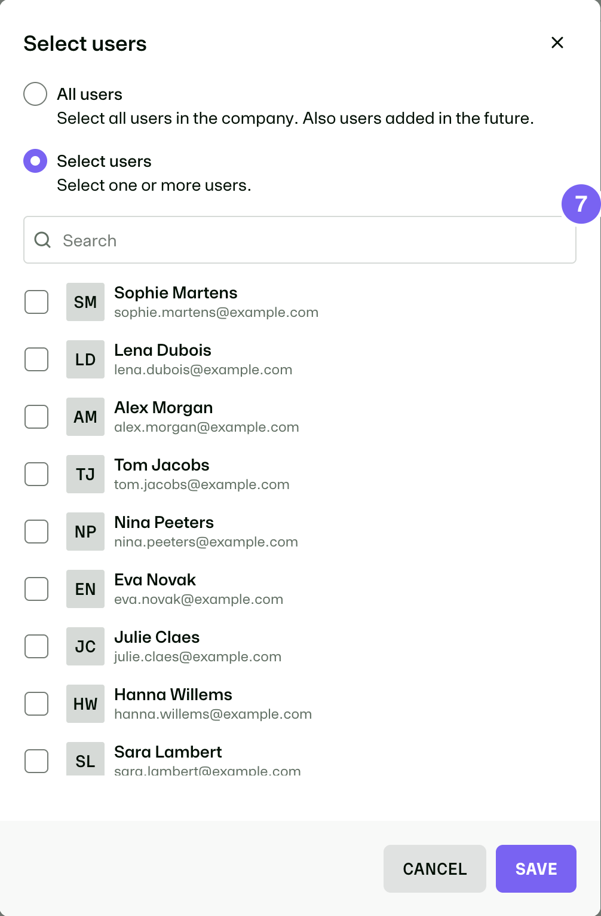
Task: Click the hanna.willems@example.com email
Action: coord(213,714)
